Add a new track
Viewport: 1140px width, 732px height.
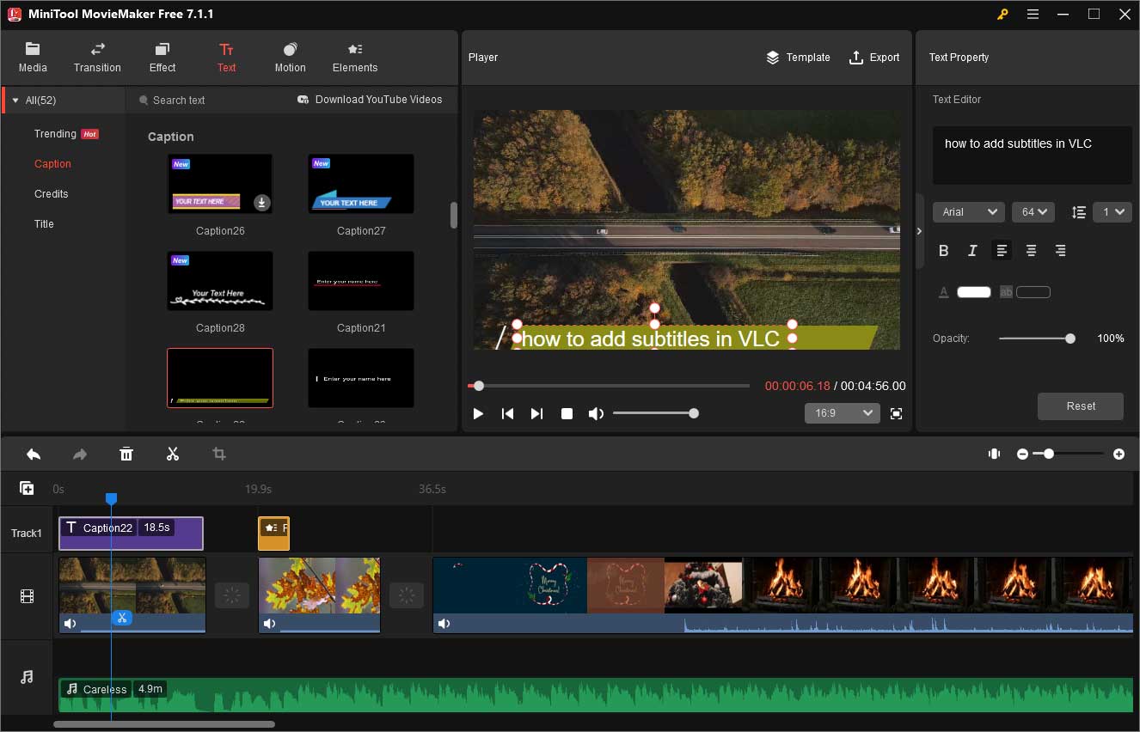tap(27, 488)
